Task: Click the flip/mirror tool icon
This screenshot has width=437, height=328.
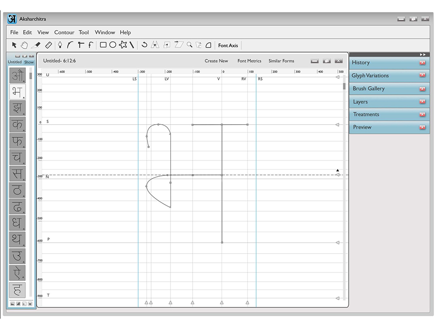Action: (x=155, y=45)
